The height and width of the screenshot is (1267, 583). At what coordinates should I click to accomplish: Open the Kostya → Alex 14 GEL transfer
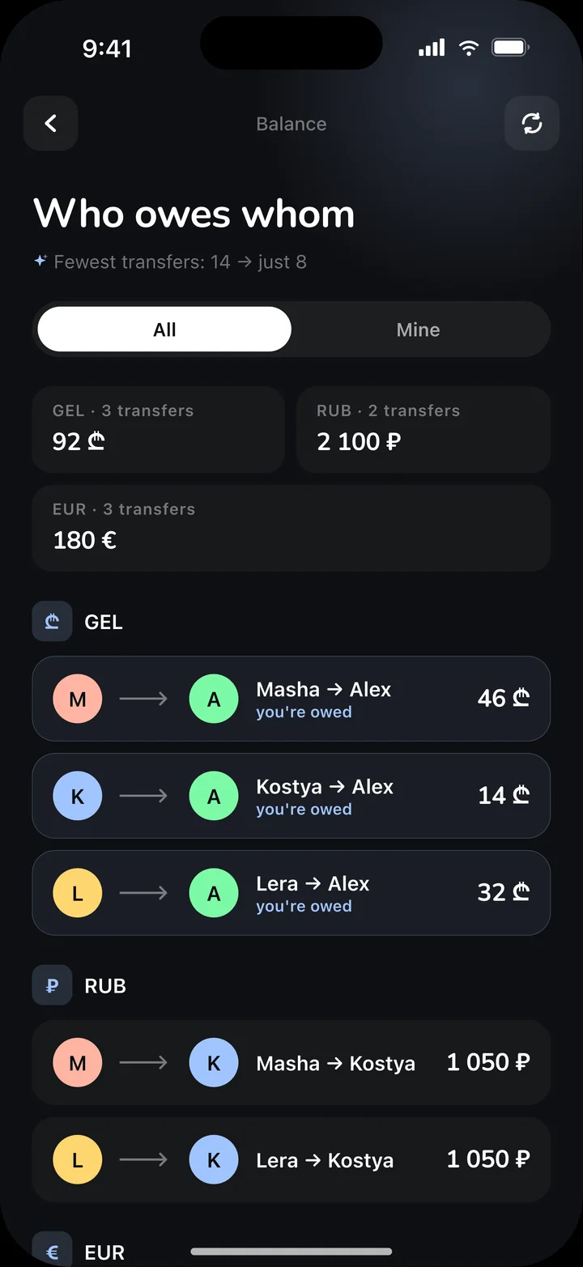pos(291,796)
